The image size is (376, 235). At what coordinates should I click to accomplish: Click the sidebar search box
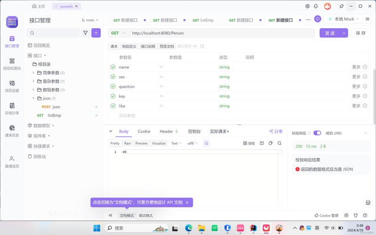53,33
